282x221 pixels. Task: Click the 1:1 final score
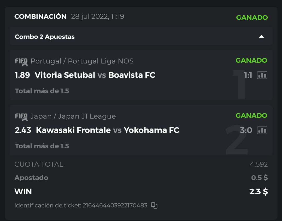(248, 75)
